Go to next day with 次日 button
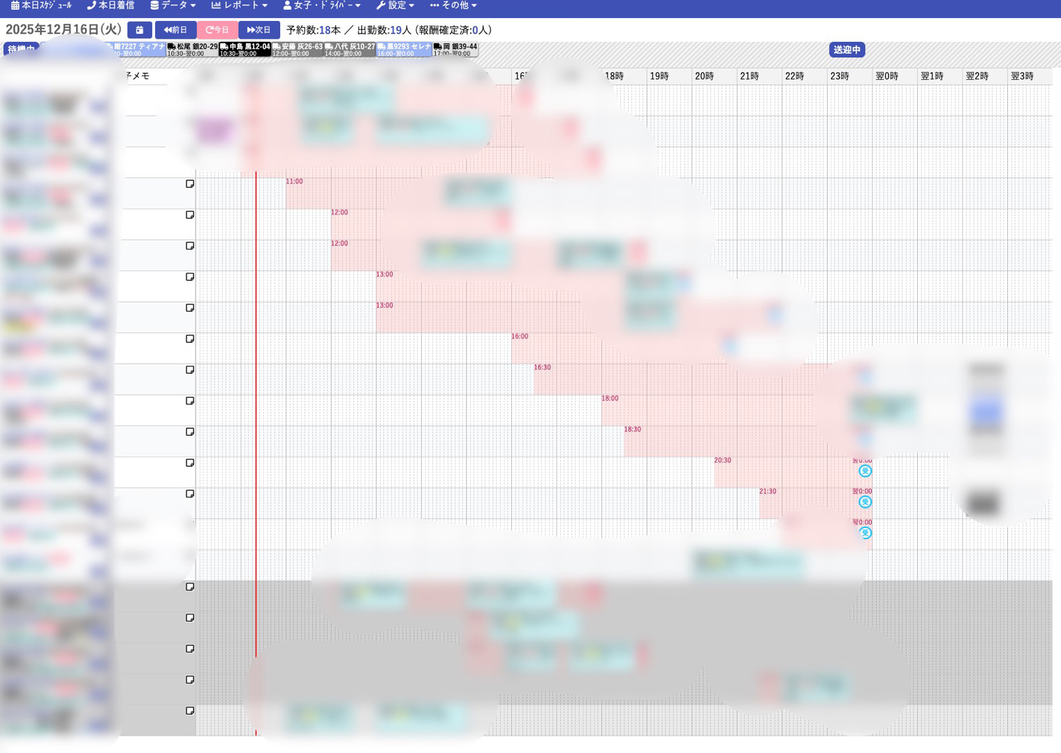 (258, 30)
